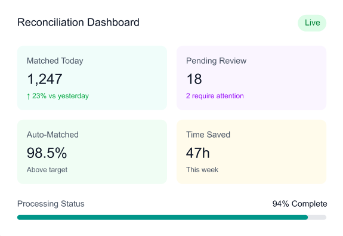Click the 94% Complete text
The image size is (343, 236).
pos(299,204)
